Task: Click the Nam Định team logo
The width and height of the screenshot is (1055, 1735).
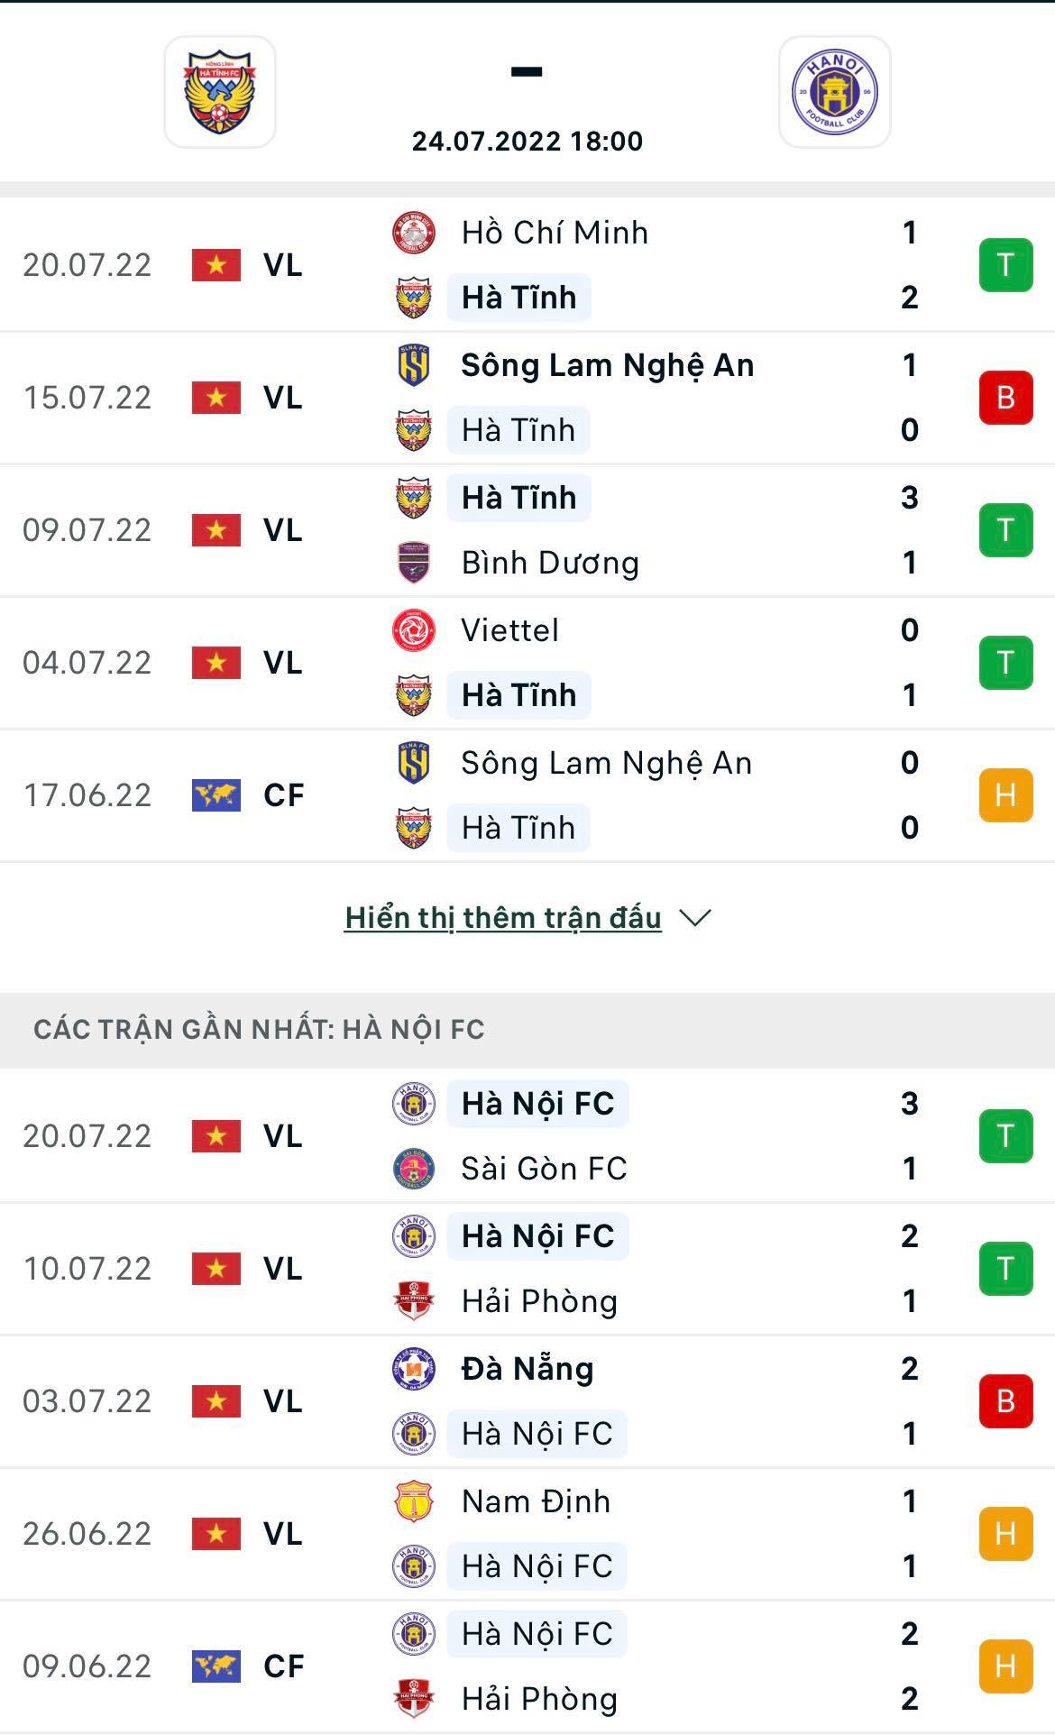Action: [x=414, y=1501]
